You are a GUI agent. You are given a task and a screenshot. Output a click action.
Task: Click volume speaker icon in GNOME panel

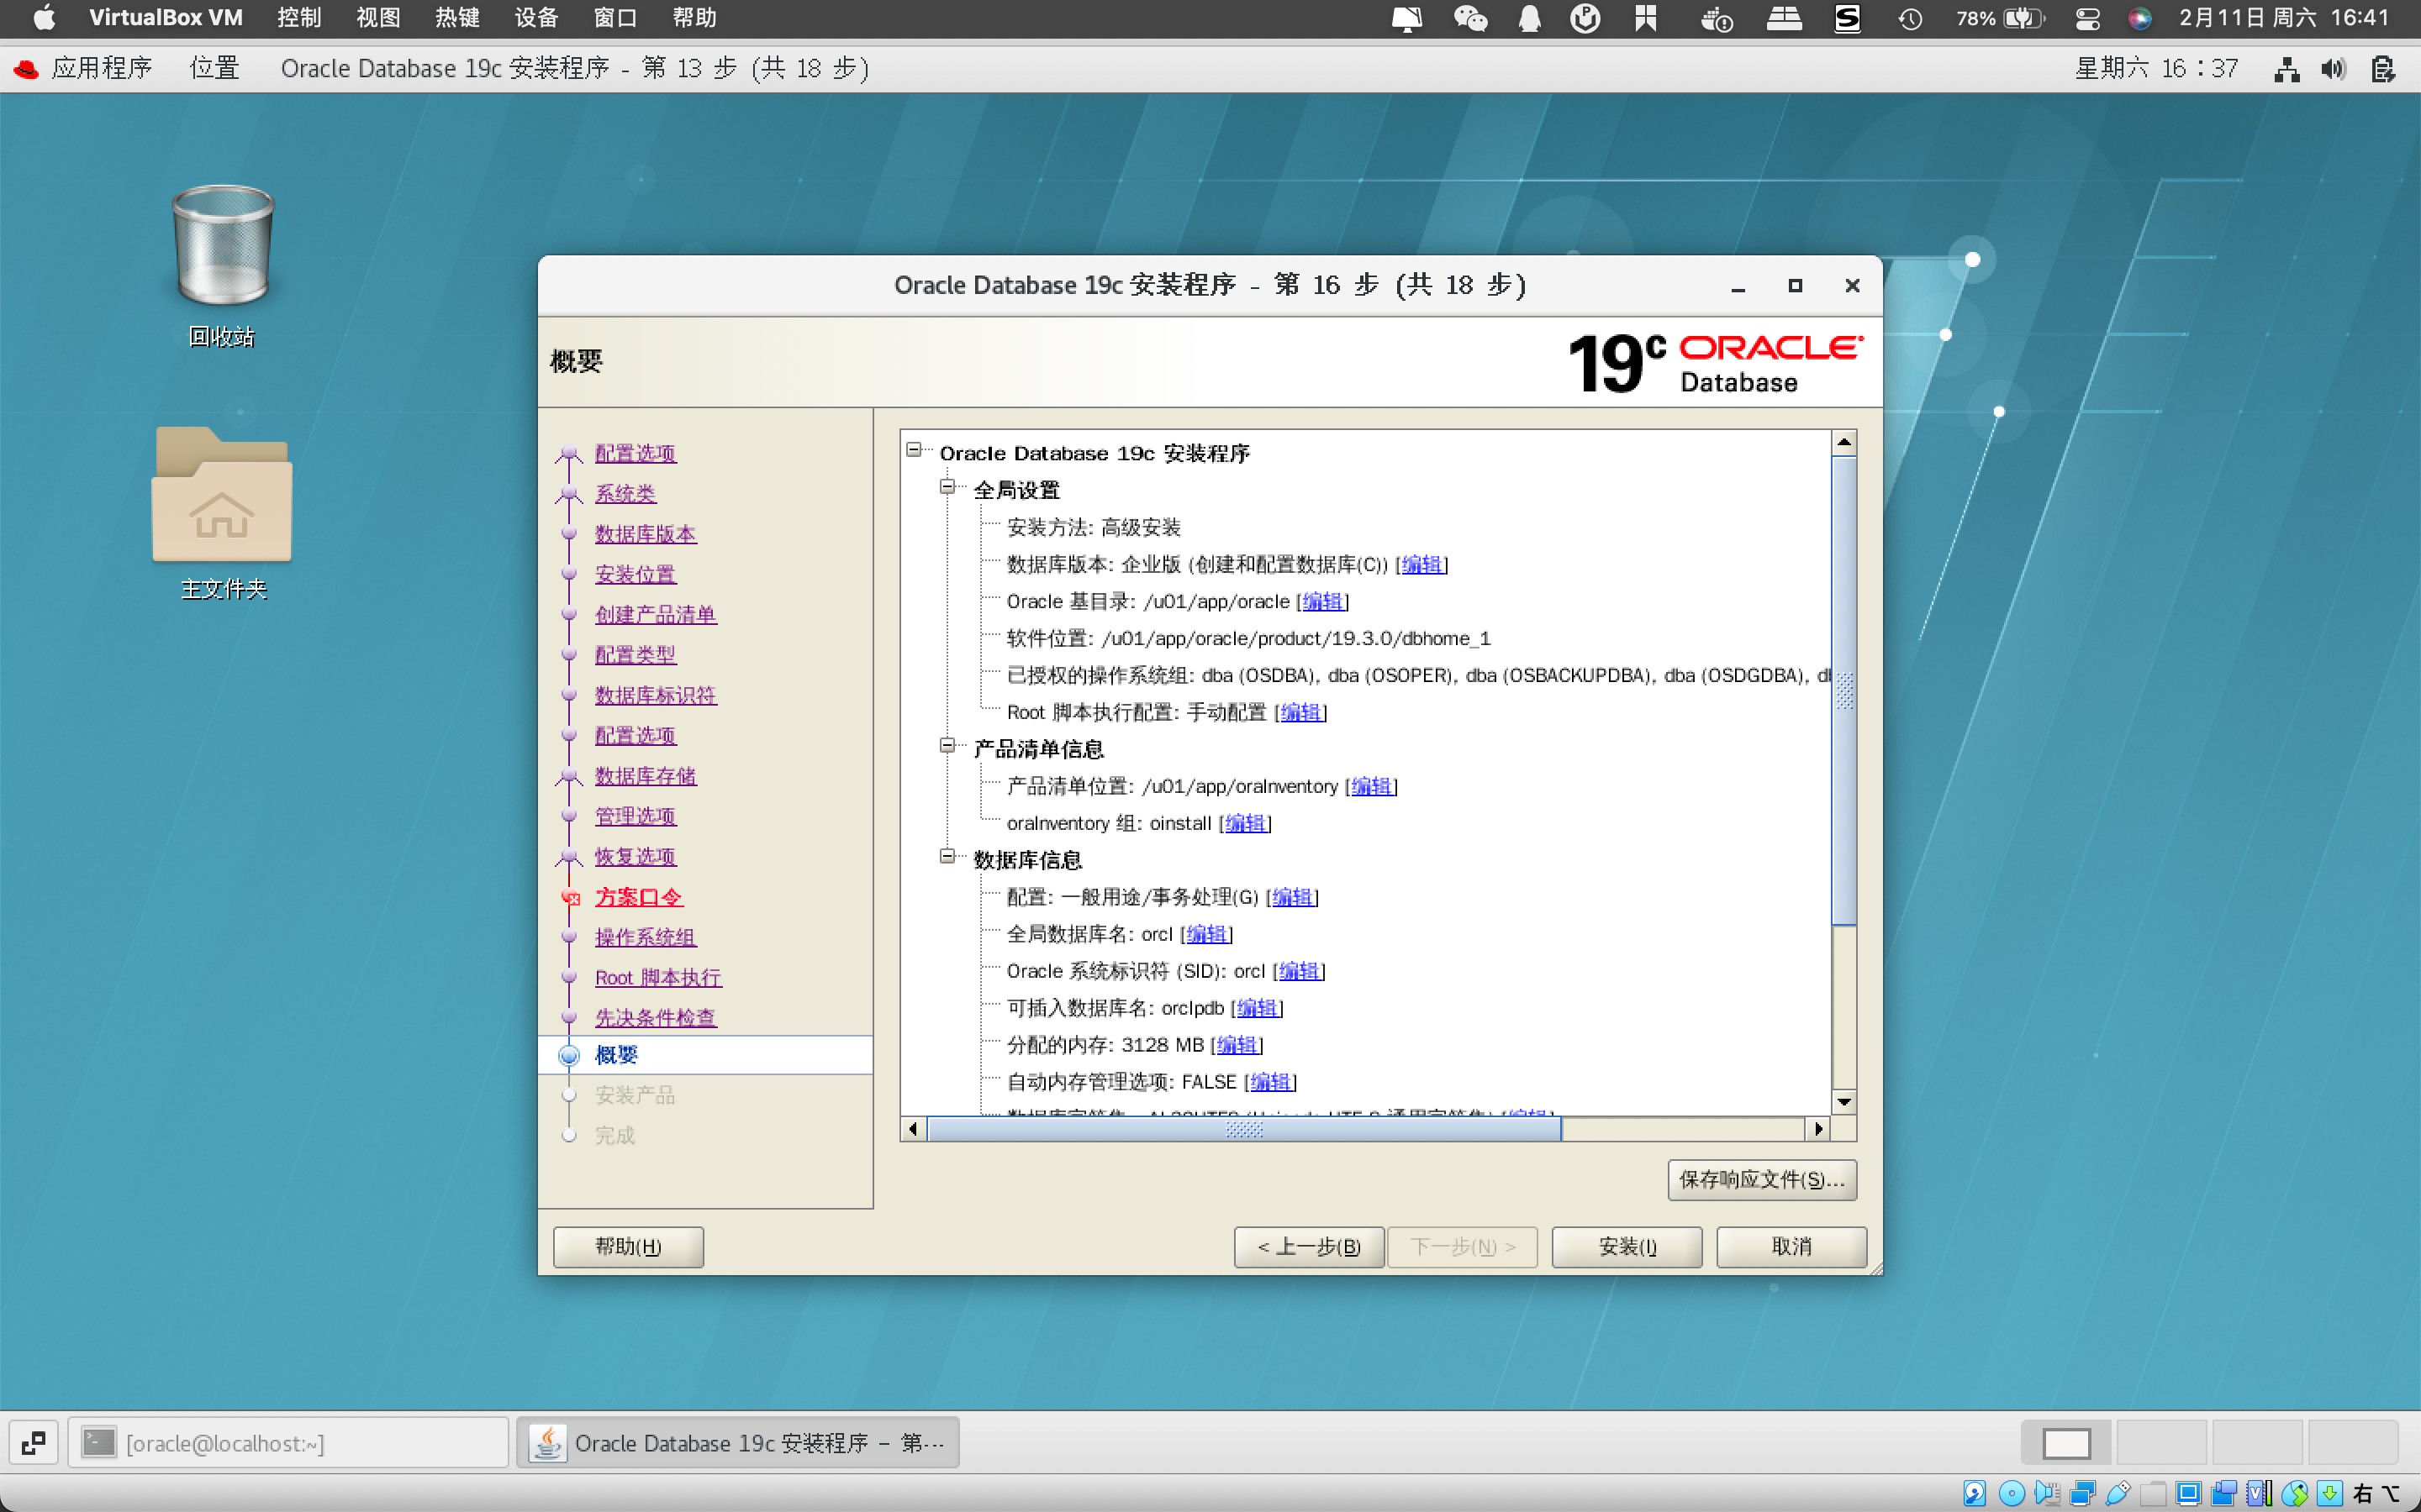2333,69
